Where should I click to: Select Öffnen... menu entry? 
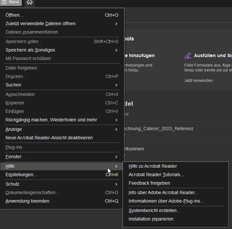point(62,15)
